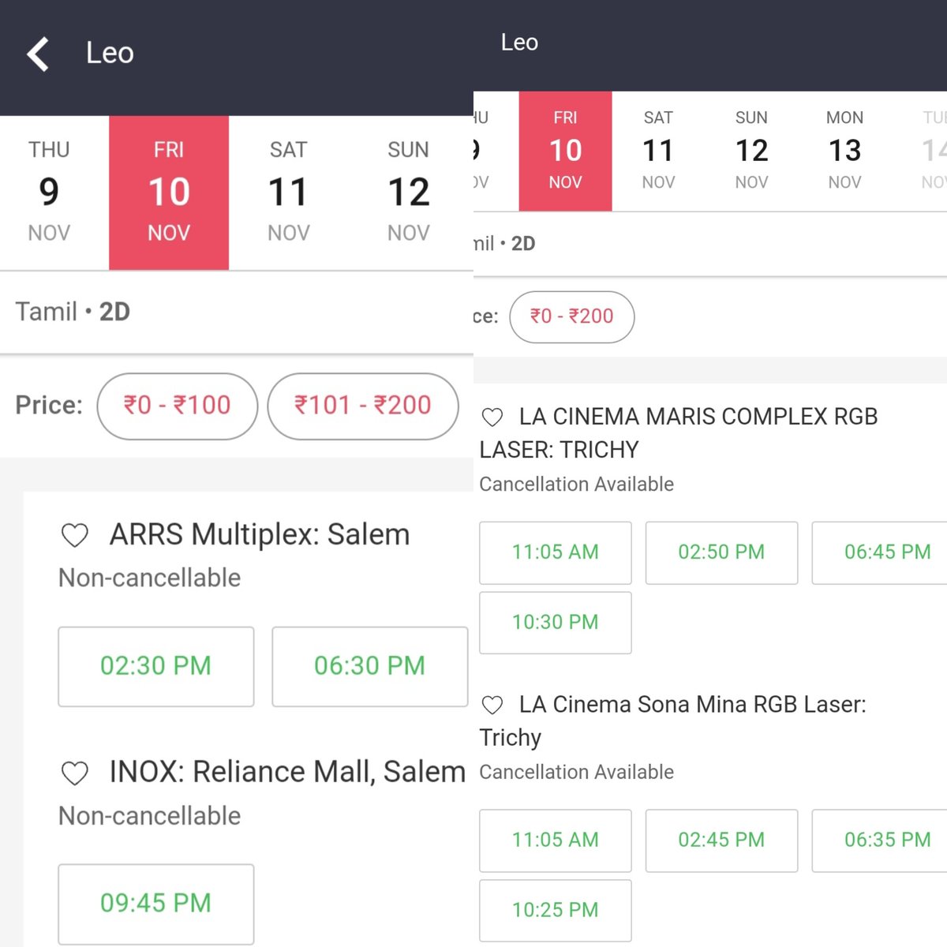This screenshot has width=947, height=947.
Task: Open LA Cinema Sona Mina RGB Laser name
Action: coord(673,721)
